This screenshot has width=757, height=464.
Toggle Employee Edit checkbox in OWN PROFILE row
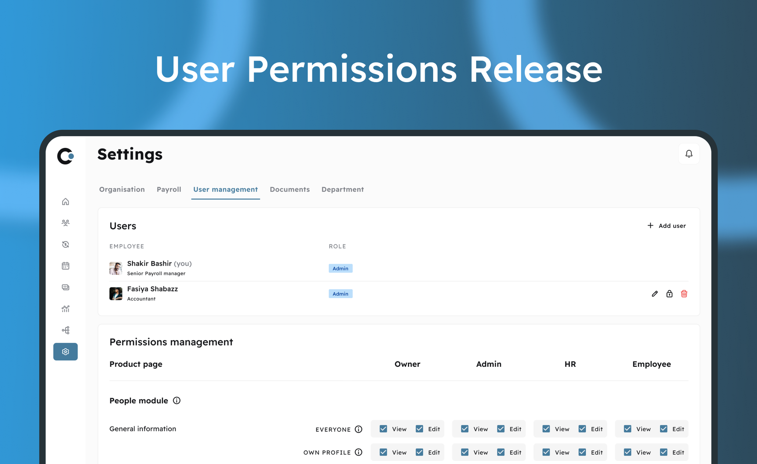click(663, 452)
